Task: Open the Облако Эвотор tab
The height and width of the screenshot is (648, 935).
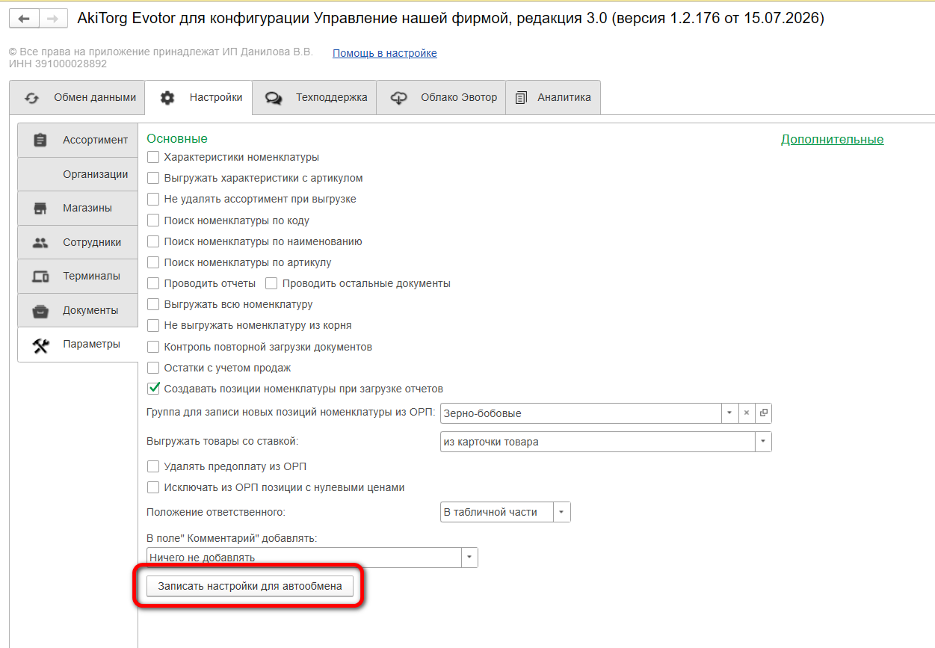Action: tap(441, 98)
